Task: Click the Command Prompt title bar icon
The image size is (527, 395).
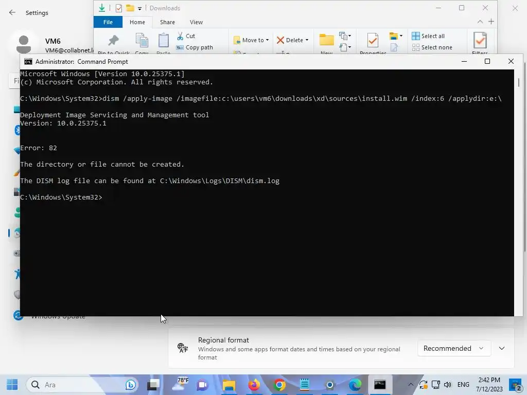Action: [x=28, y=62]
